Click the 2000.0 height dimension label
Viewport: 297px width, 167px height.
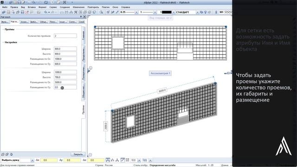click(106, 126)
